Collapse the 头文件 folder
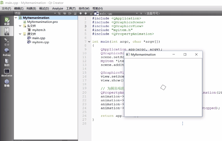 click(x=20, y=26)
